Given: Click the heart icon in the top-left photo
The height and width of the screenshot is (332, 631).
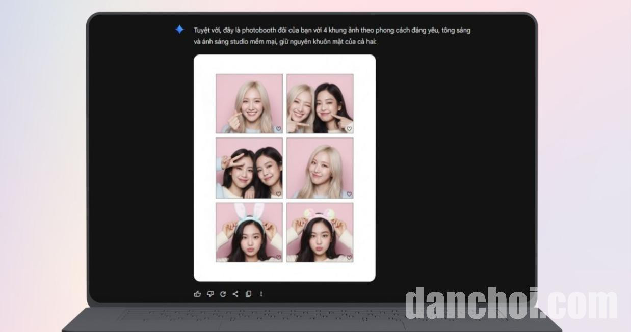Looking at the screenshot, I should pos(278,129).
